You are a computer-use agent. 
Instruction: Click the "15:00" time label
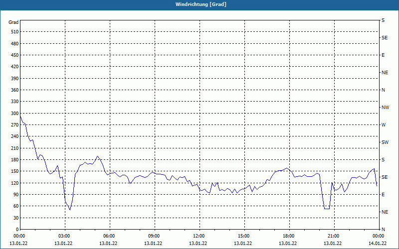[x=243, y=236]
